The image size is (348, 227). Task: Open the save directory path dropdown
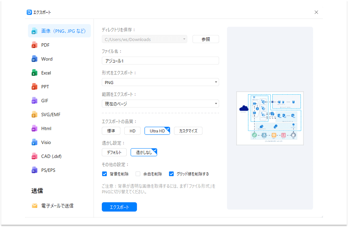[184, 39]
